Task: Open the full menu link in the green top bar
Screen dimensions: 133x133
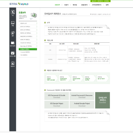Action: click(106, 1)
